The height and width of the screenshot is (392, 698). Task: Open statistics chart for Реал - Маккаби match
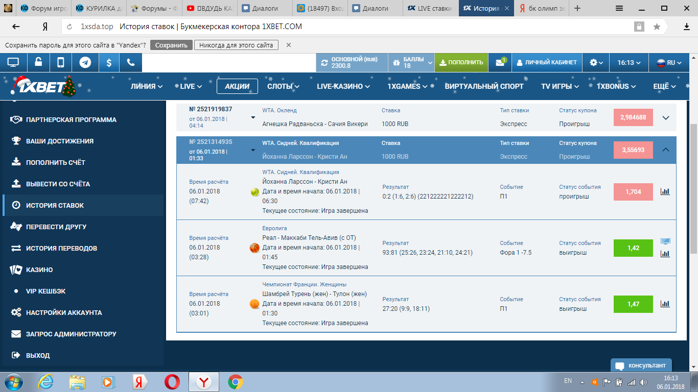(x=665, y=254)
